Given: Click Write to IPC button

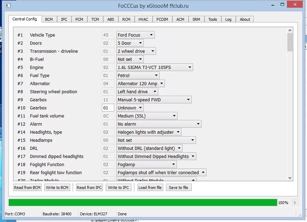Looking at the screenshot, I should point(118,188).
